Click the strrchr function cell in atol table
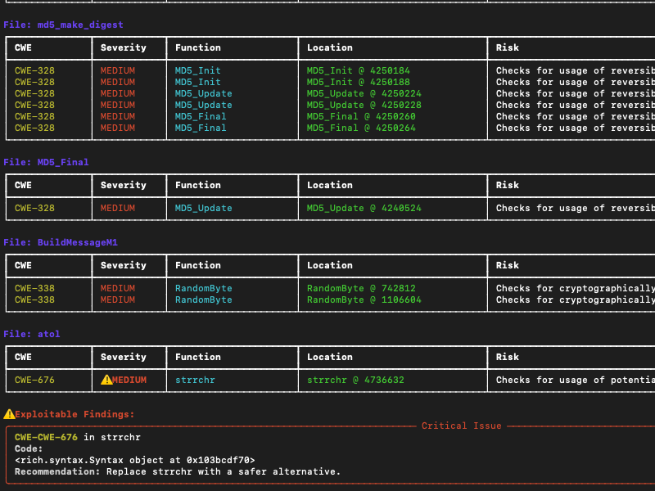The height and width of the screenshot is (491, 655). tap(195, 380)
